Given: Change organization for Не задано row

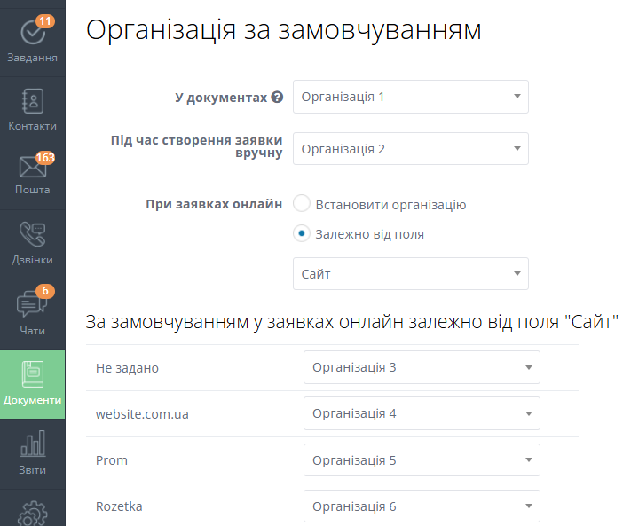Looking at the screenshot, I should (421, 367).
